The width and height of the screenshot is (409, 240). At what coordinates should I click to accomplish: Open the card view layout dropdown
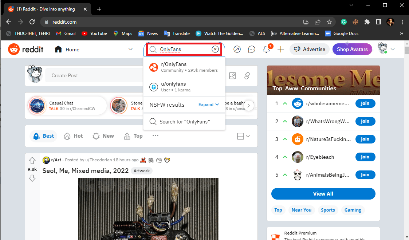tap(243, 135)
